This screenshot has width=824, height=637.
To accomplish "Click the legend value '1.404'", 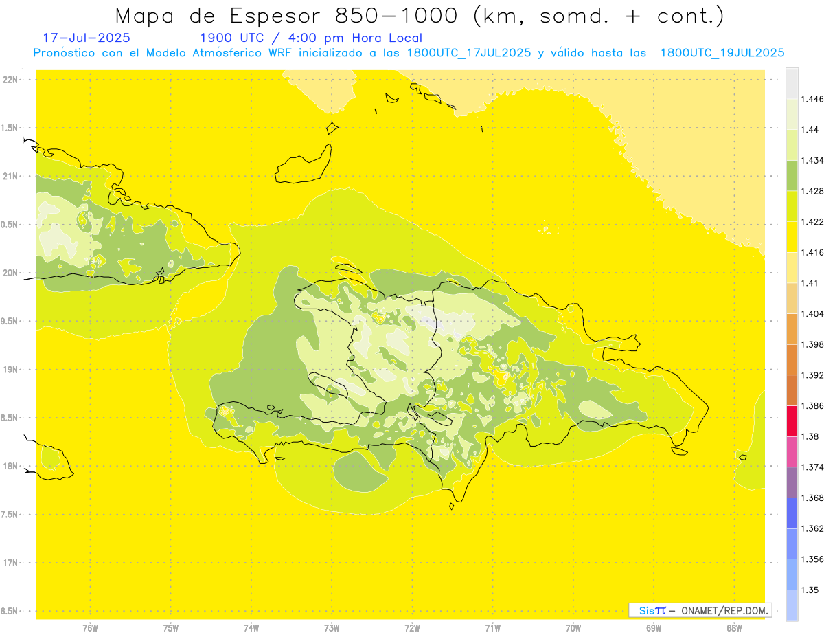I will point(811,313).
